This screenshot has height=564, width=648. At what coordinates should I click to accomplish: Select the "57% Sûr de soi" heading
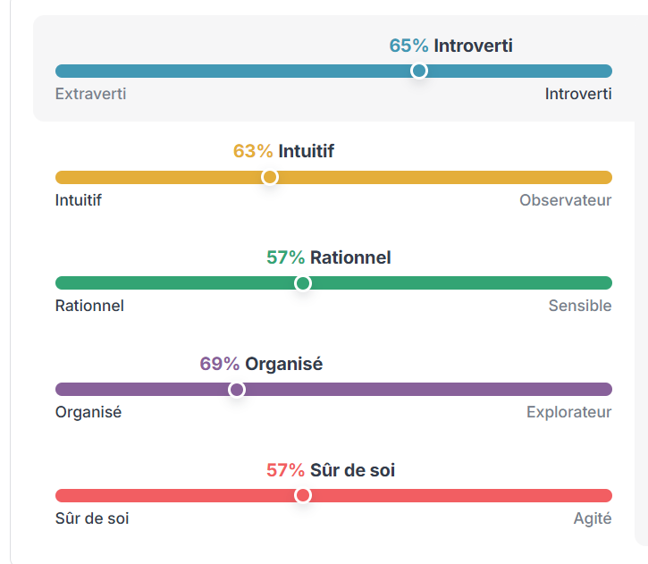[x=330, y=470]
